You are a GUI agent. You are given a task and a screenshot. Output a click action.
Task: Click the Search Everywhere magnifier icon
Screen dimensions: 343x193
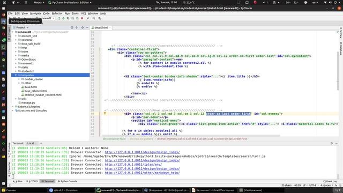click(94, 18)
